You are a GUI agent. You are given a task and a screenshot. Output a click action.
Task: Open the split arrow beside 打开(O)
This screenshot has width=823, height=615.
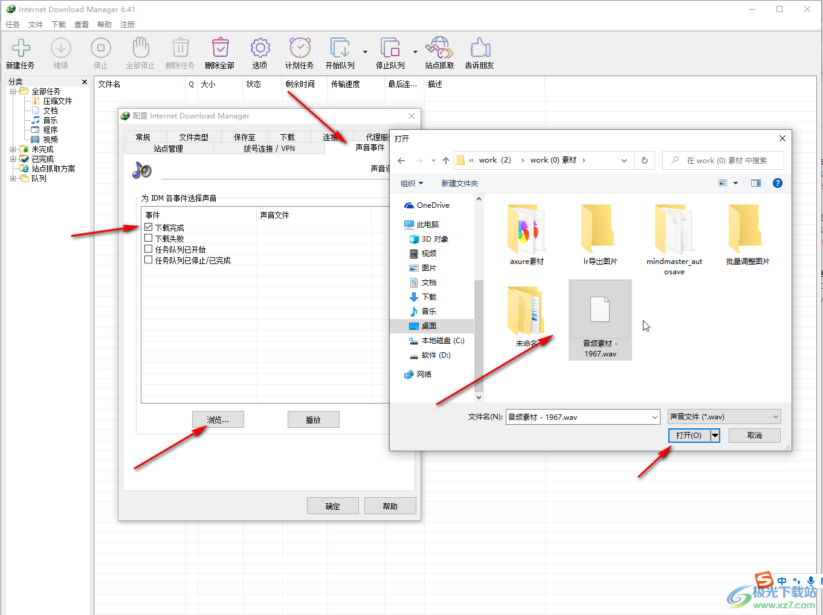point(715,435)
